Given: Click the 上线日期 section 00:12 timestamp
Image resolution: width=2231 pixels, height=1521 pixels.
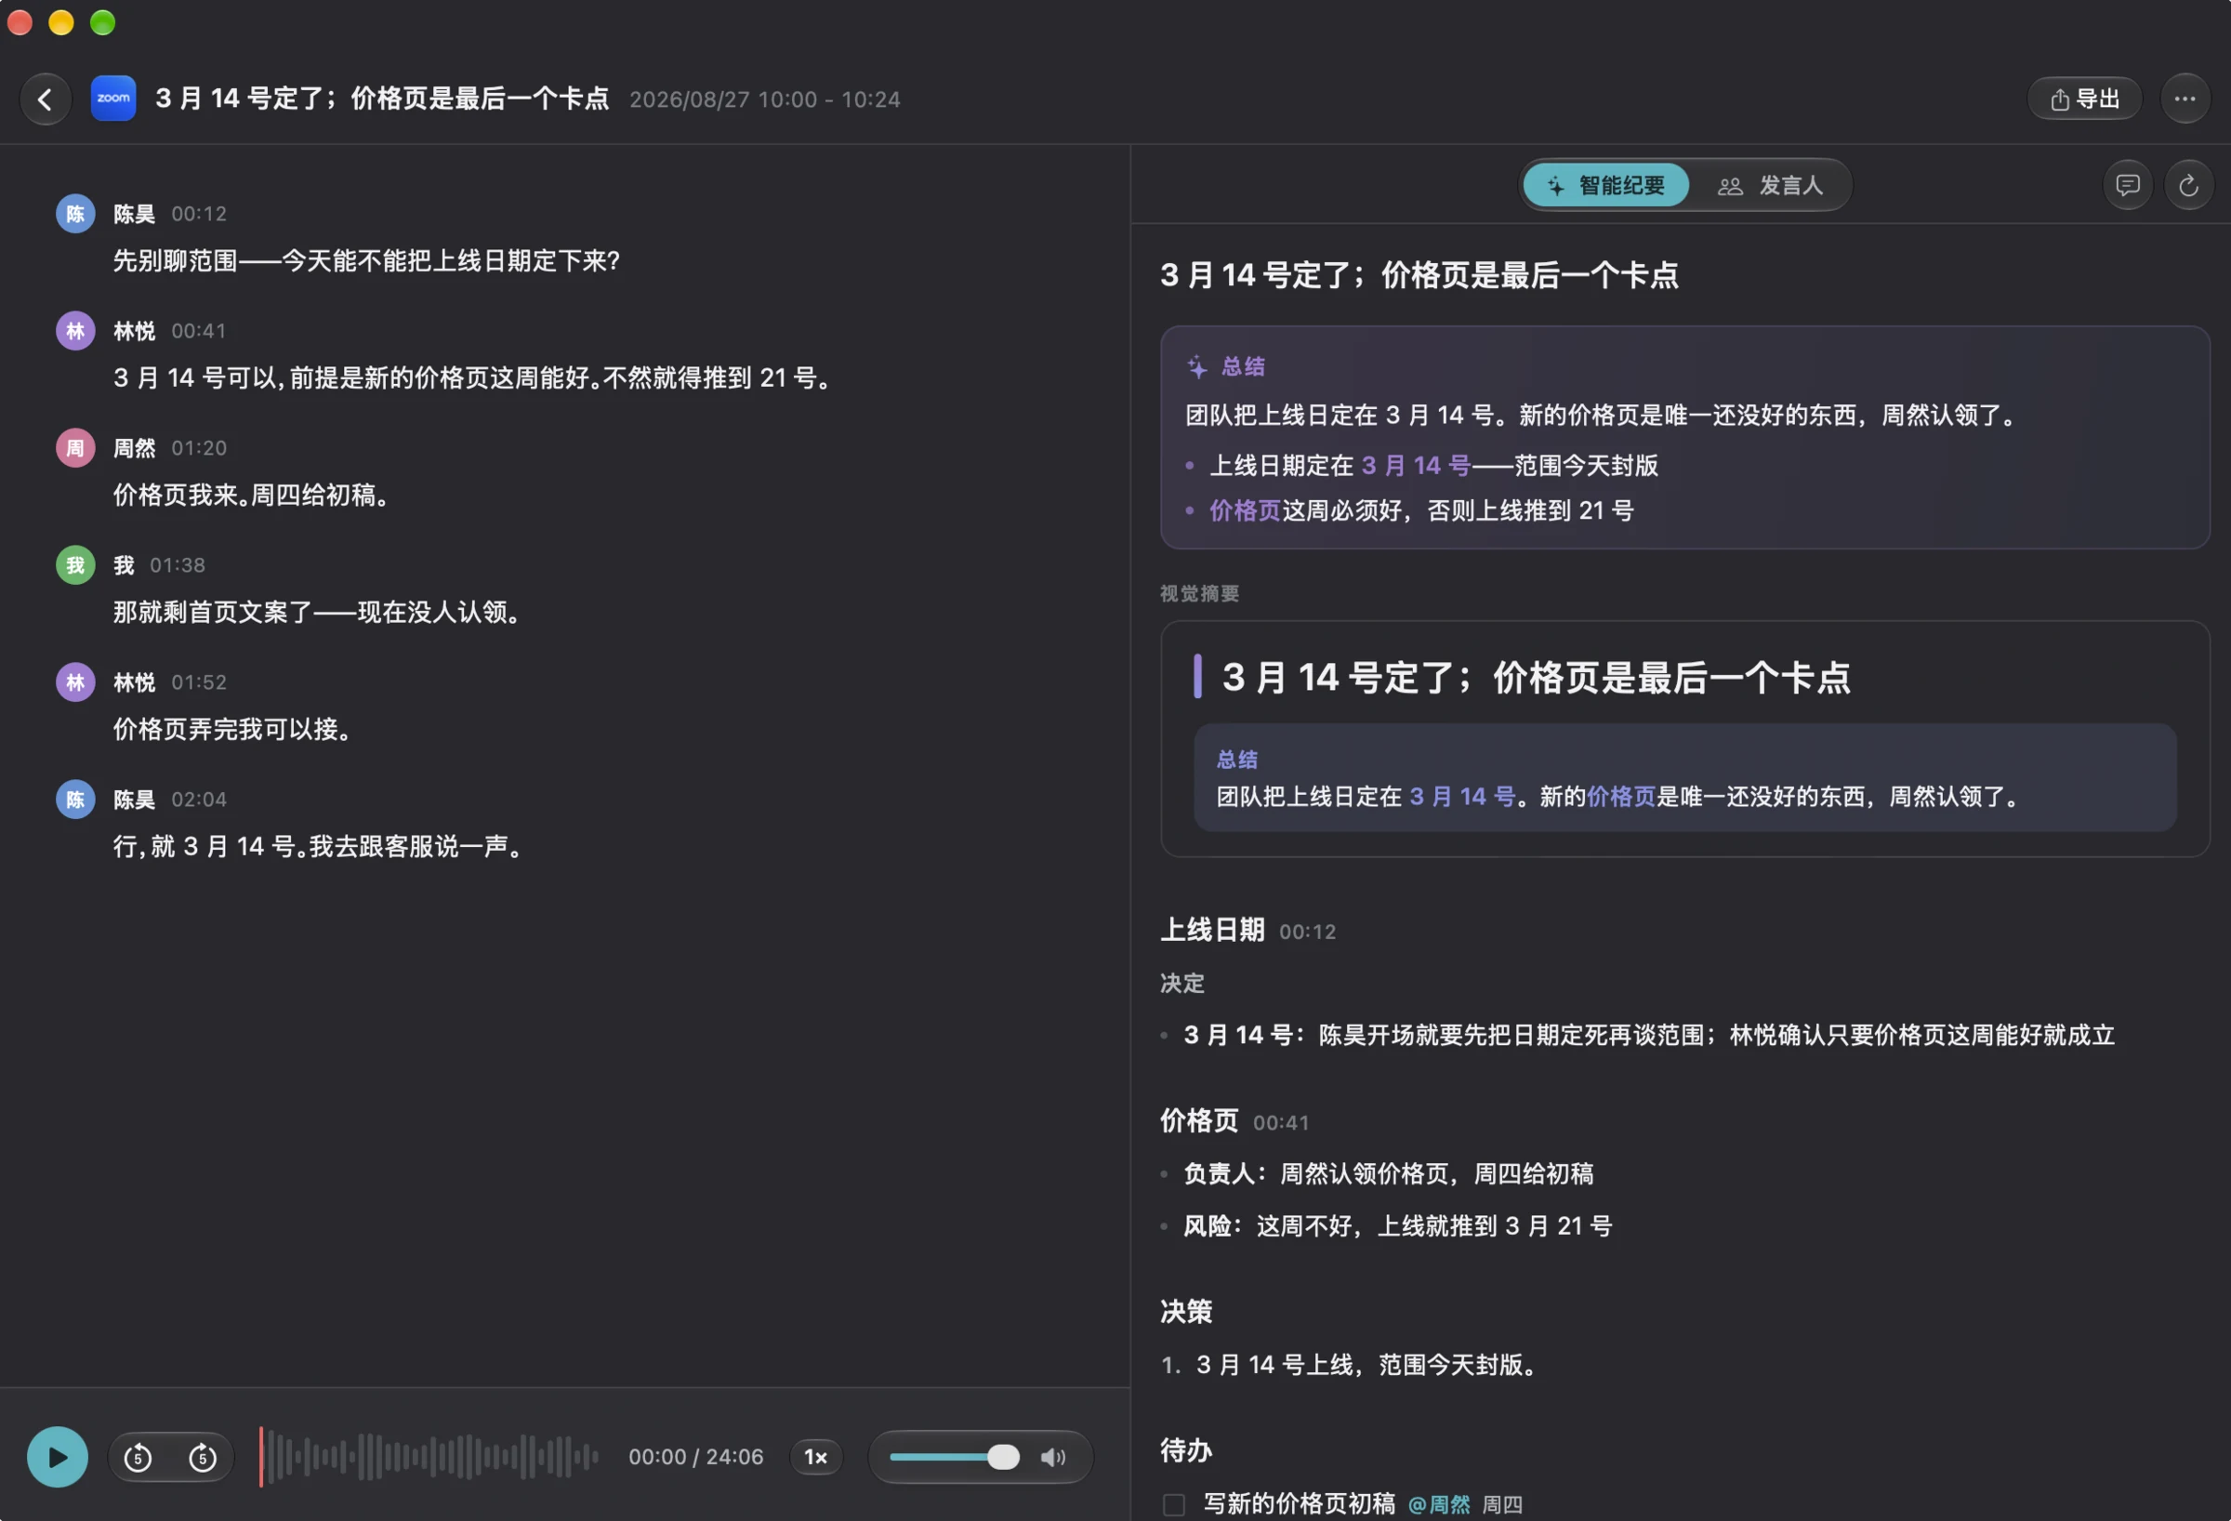Looking at the screenshot, I should point(1308,932).
